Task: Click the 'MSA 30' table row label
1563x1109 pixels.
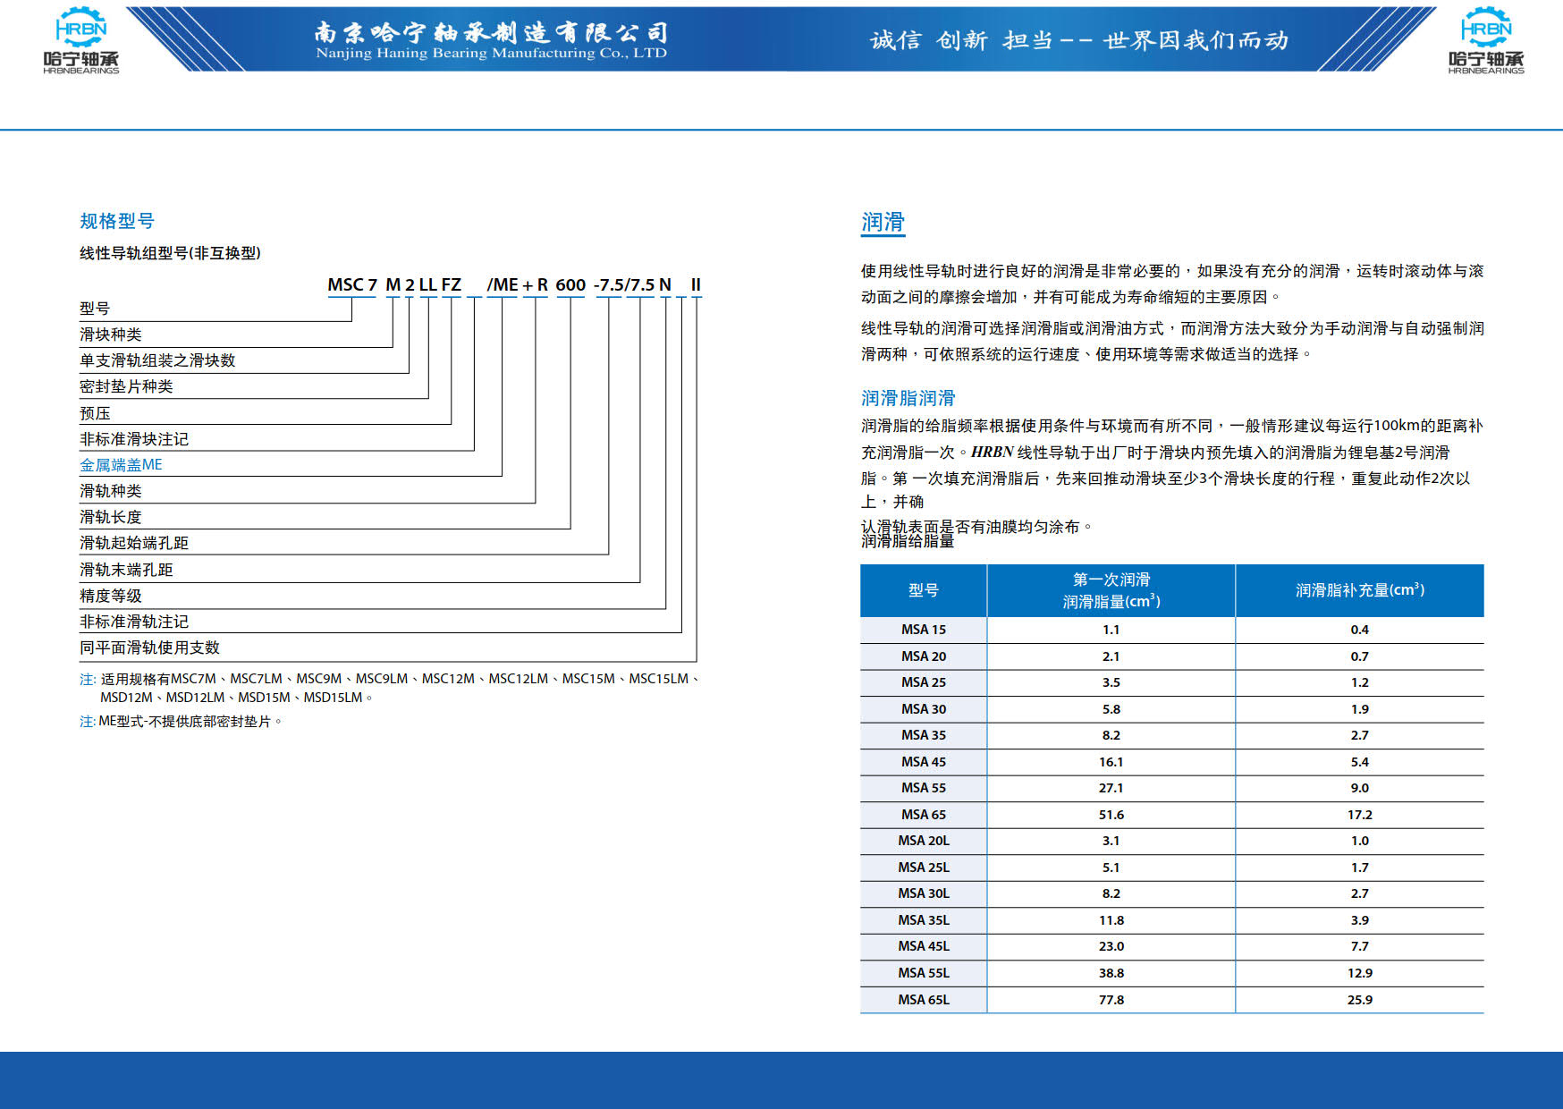Action: [x=924, y=709]
